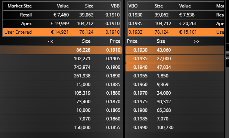Select the Apex market size row
This screenshot has width=229, height=138.
[61, 24]
